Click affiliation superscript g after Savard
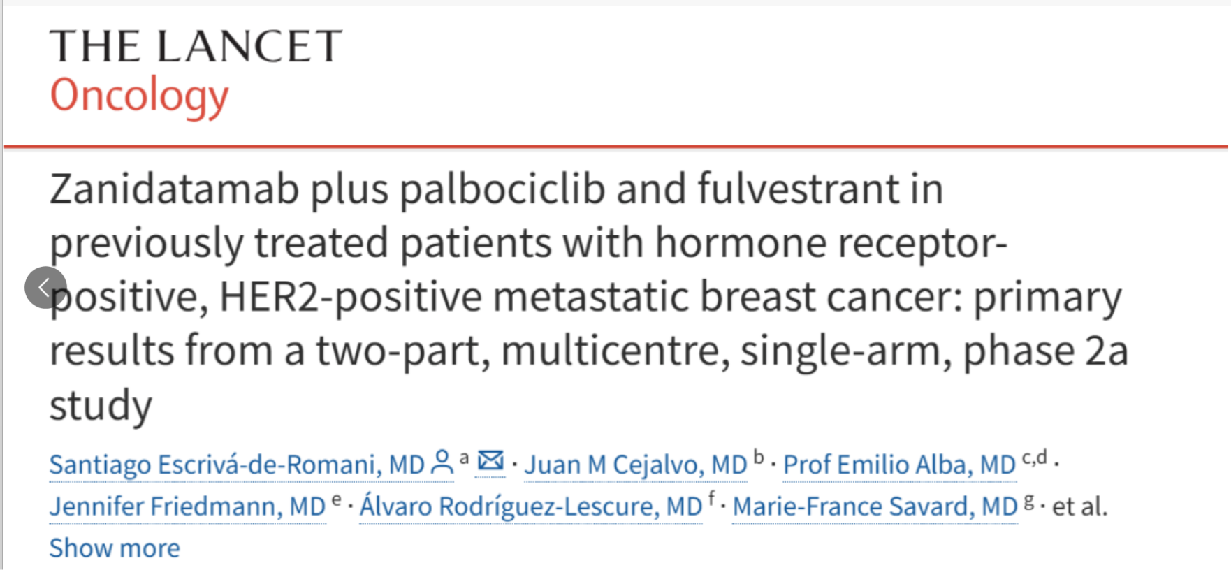Image resolution: width=1231 pixels, height=570 pixels. pos(1029,502)
